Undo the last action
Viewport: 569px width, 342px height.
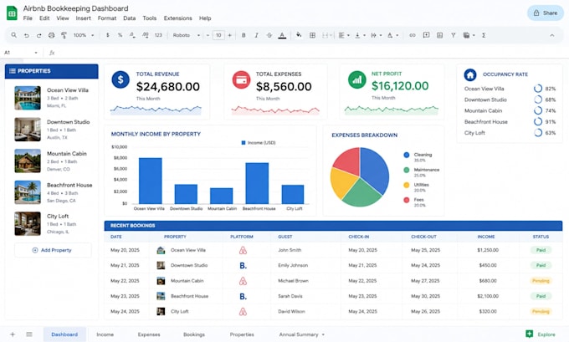click(27, 35)
